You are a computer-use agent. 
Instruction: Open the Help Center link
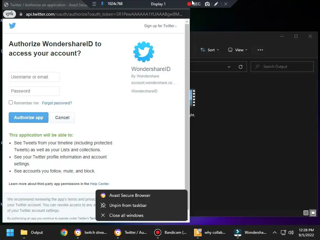click(x=99, y=184)
